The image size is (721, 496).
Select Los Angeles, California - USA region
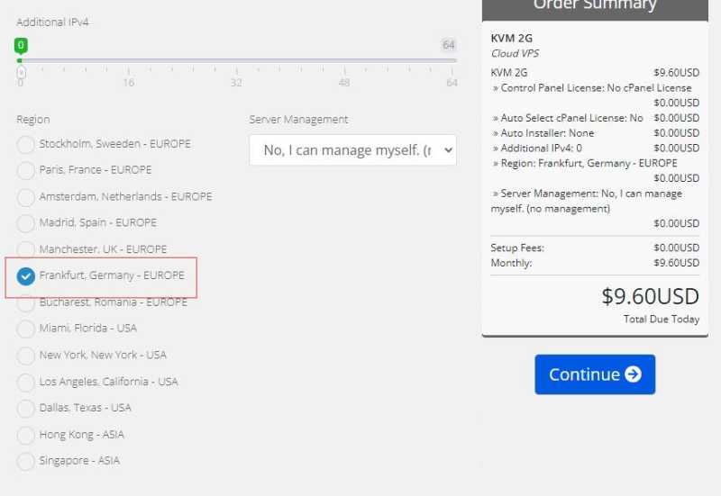click(25, 382)
